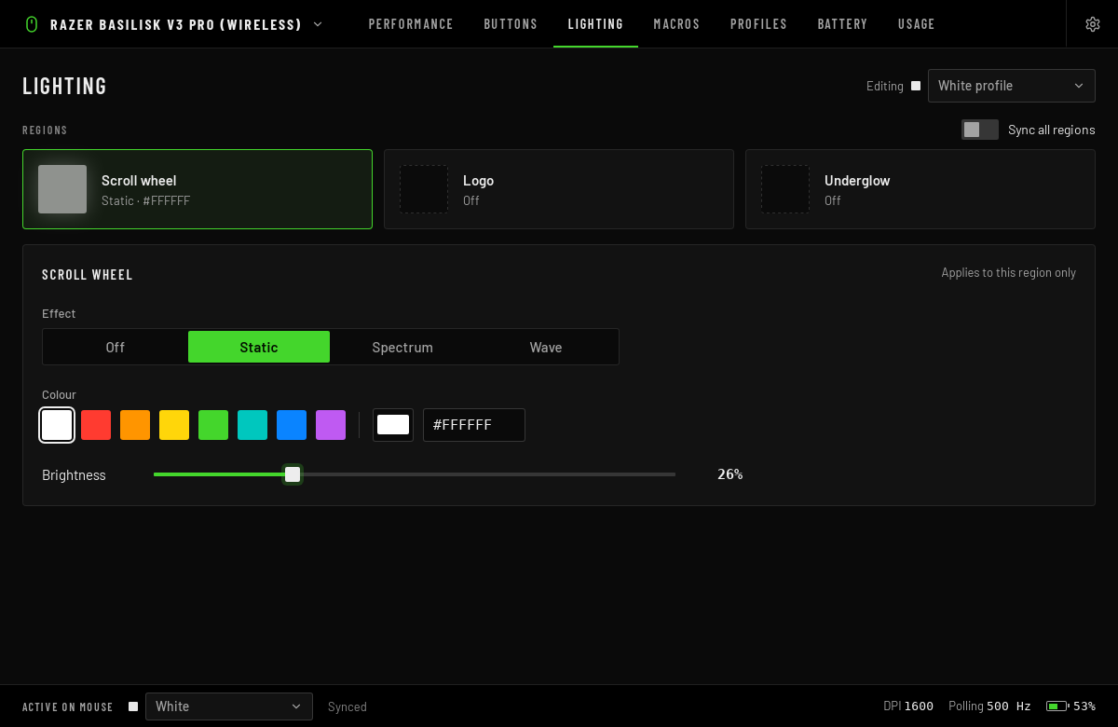Go to the Performance tab
1118x727 pixels.
pos(411,24)
